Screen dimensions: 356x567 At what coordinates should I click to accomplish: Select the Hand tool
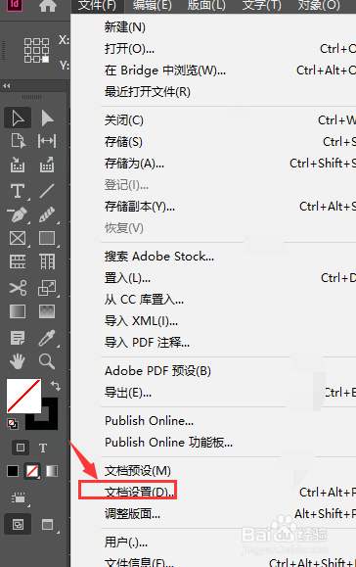18,361
